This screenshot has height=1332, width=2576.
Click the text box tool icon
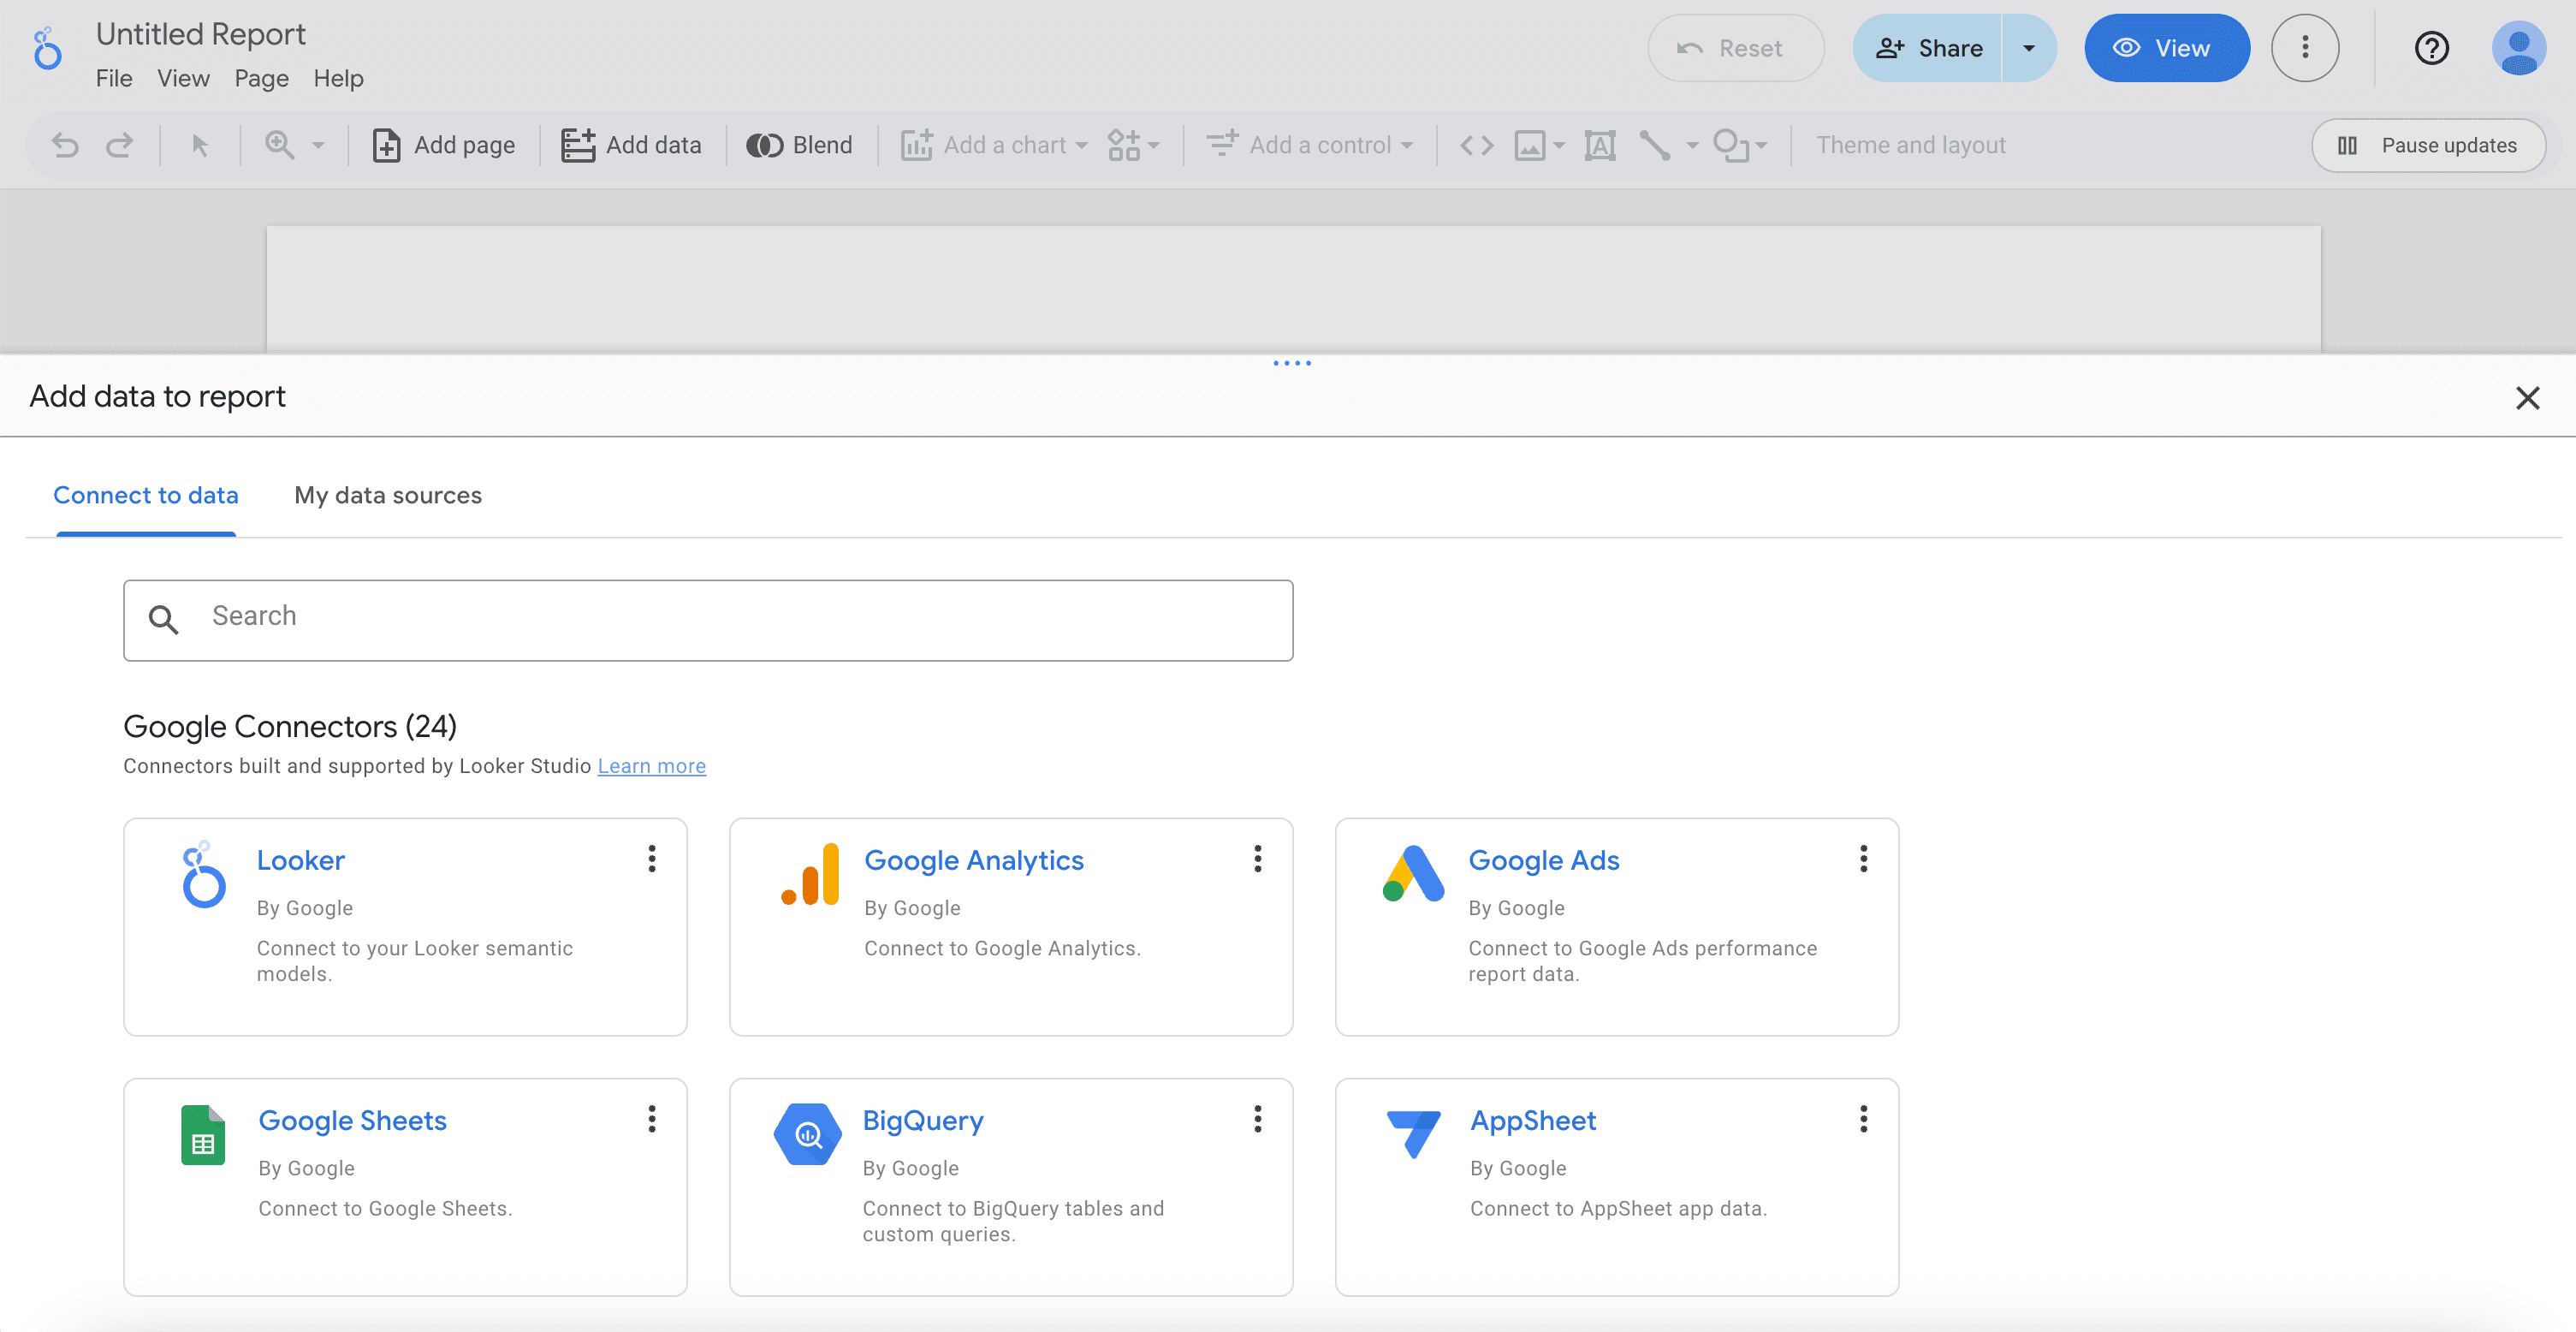tap(1599, 146)
